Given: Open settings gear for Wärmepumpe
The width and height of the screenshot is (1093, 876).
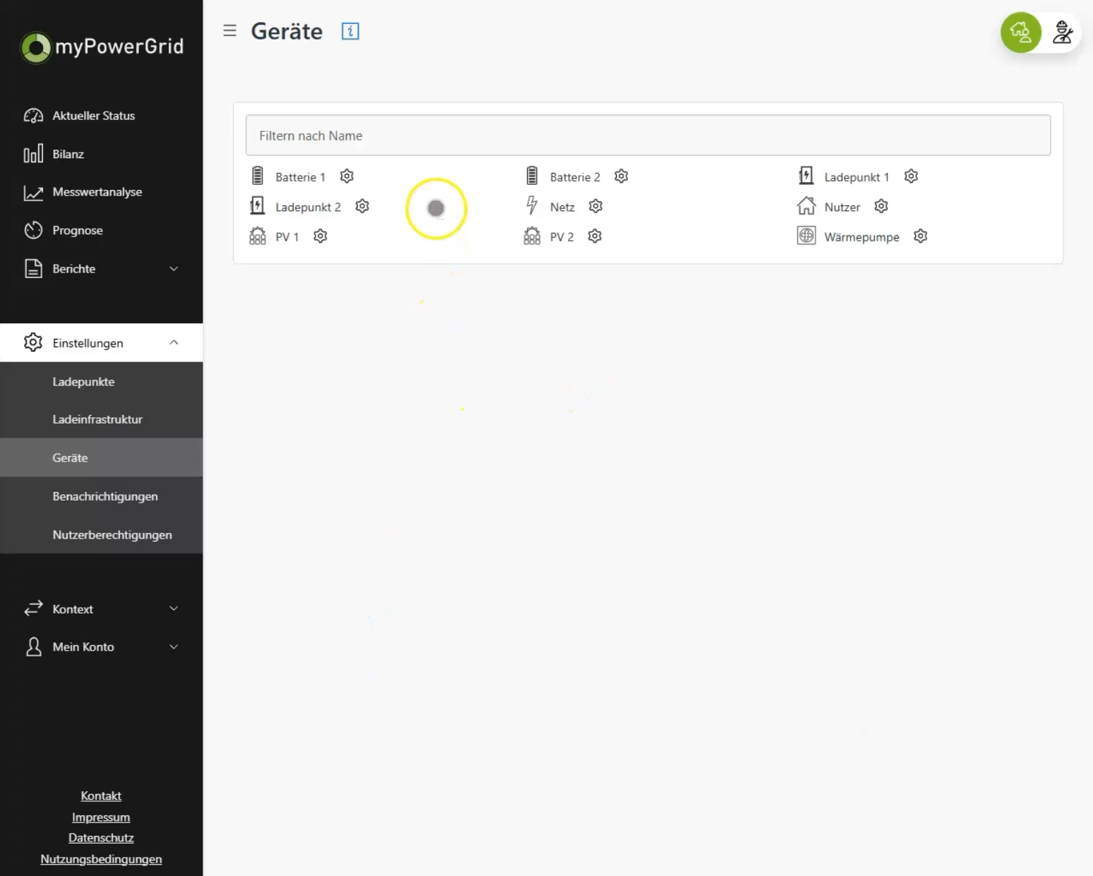Looking at the screenshot, I should pyautogui.click(x=920, y=236).
